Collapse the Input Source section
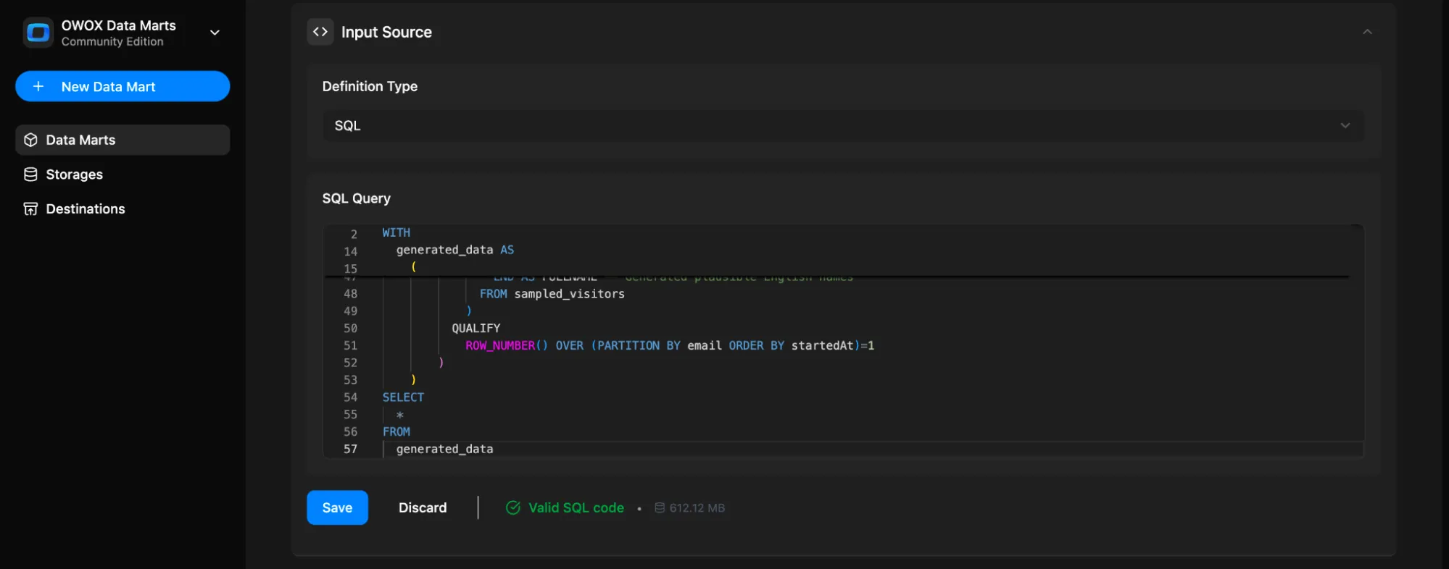 click(1367, 32)
